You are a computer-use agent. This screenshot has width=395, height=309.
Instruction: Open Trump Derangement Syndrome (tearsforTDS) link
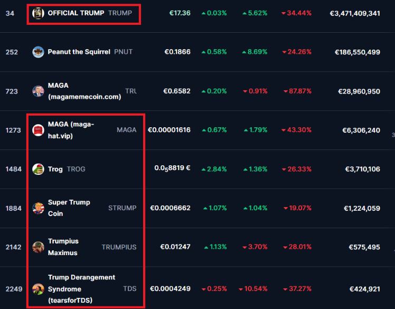(81, 289)
